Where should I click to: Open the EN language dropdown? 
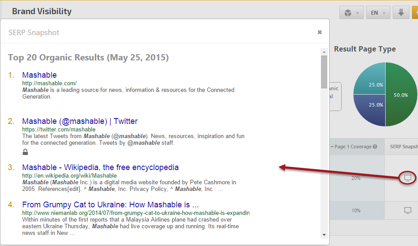point(378,12)
